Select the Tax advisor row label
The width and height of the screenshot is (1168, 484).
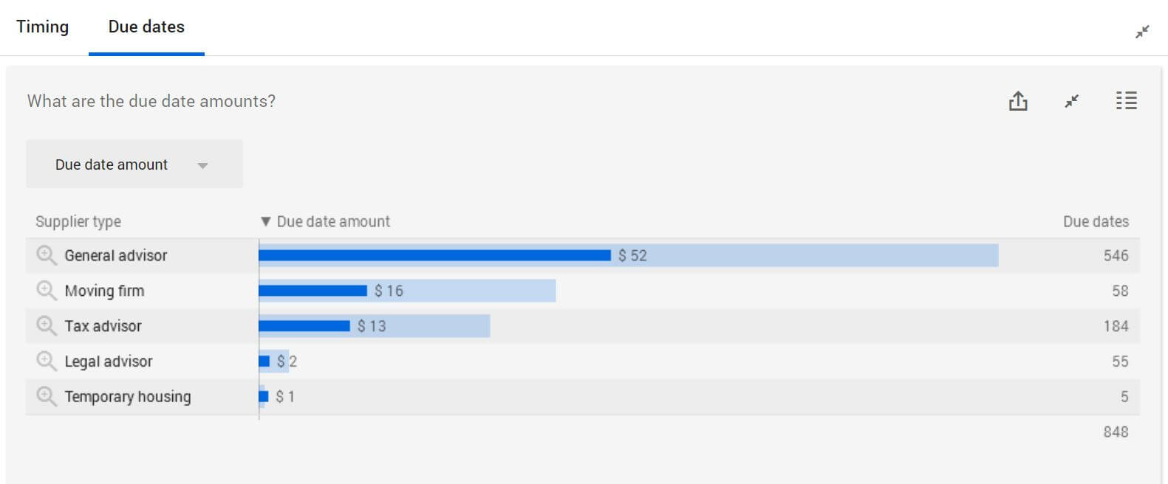[x=103, y=326]
